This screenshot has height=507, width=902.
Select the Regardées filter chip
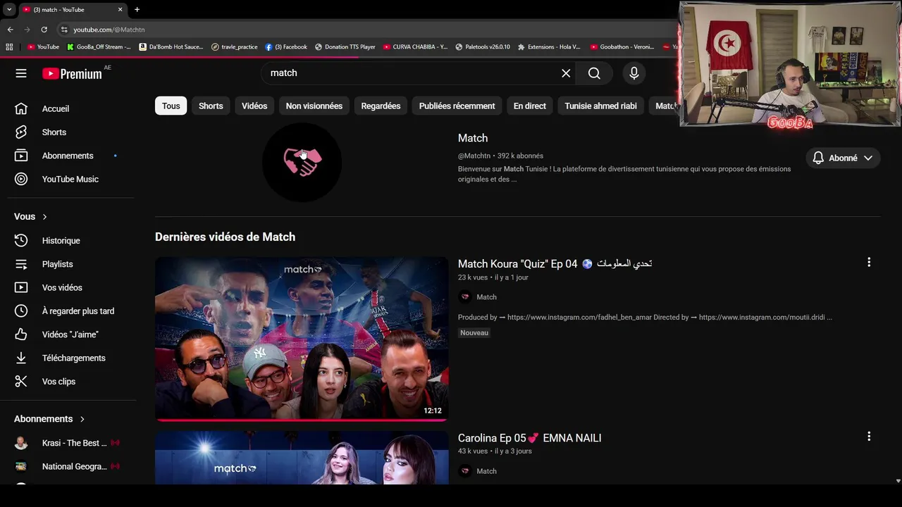(x=381, y=106)
